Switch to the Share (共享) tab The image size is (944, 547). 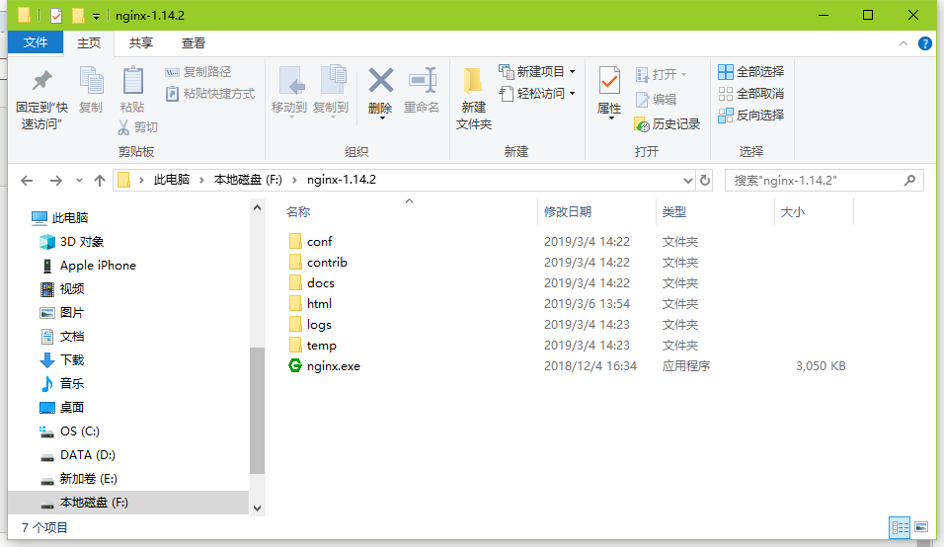coord(141,42)
